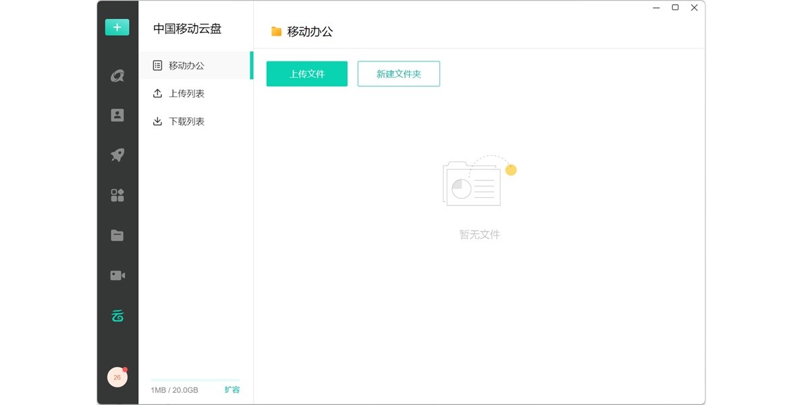810x405 pixels.
Task: Open the video camera icon in sidebar
Action: [x=117, y=275]
